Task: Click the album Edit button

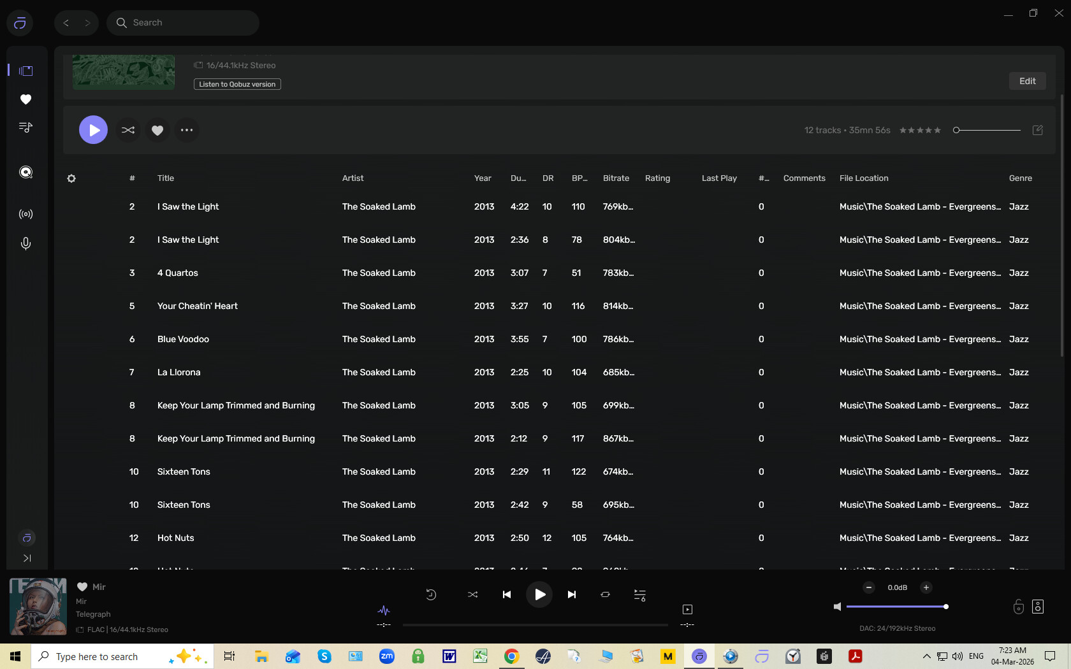Action: [1027, 81]
